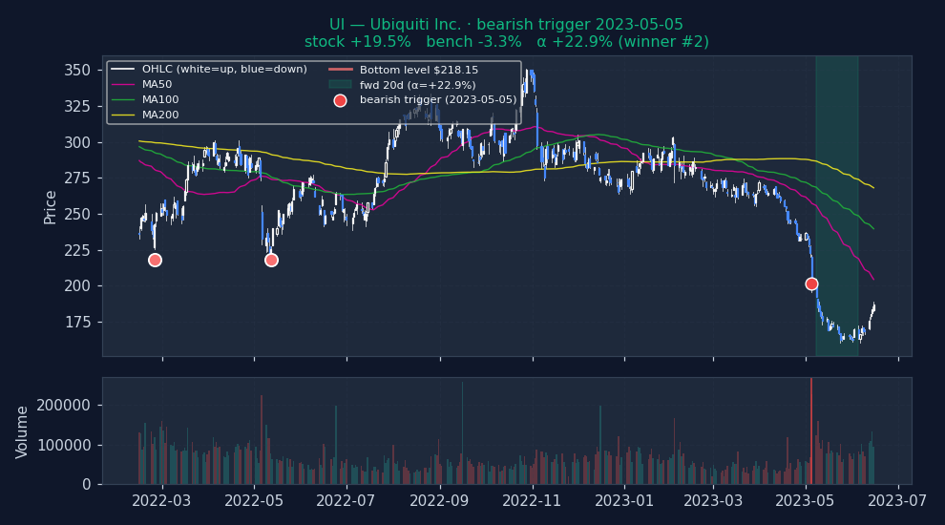Click the Price axis label
945x525 pixels.
[x=51, y=206]
